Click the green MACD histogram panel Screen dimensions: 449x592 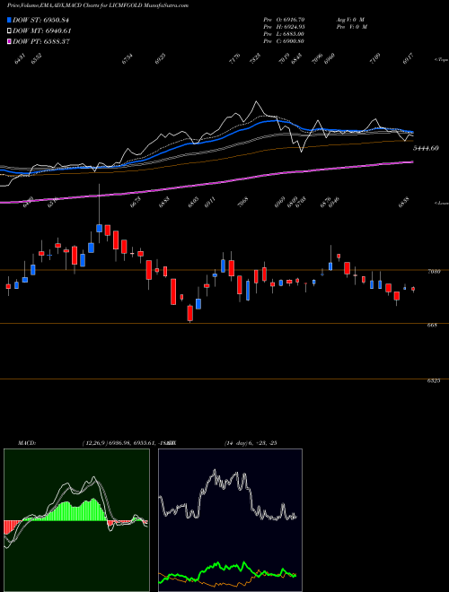pyautogui.click(x=76, y=520)
